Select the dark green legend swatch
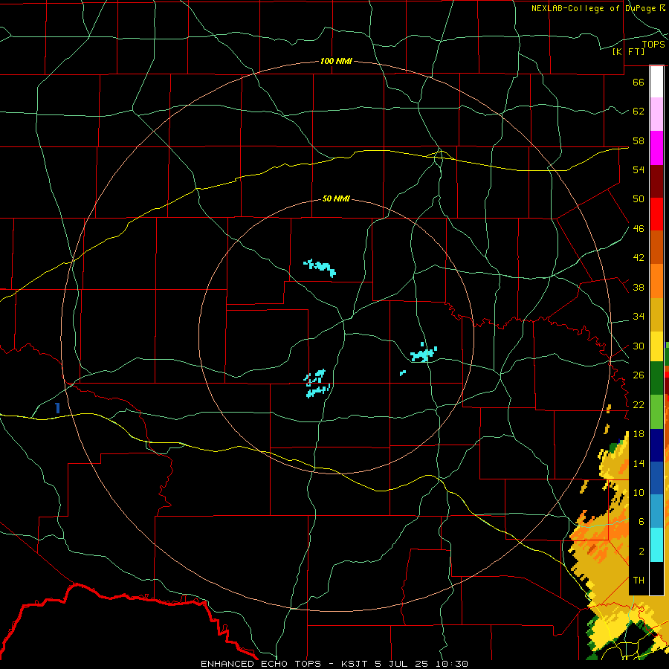 click(656, 378)
